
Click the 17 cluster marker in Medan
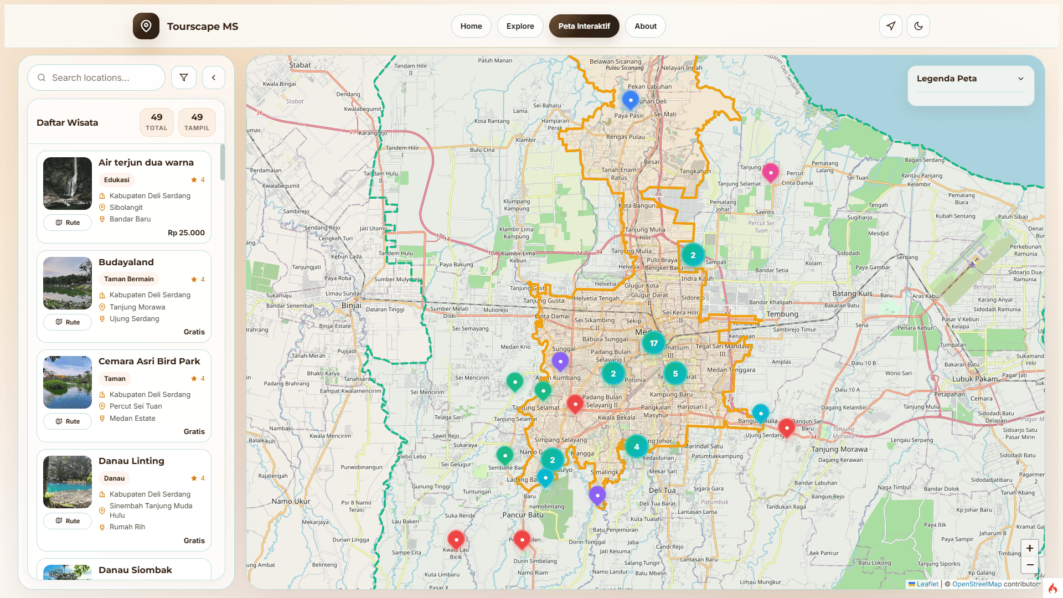tap(654, 343)
